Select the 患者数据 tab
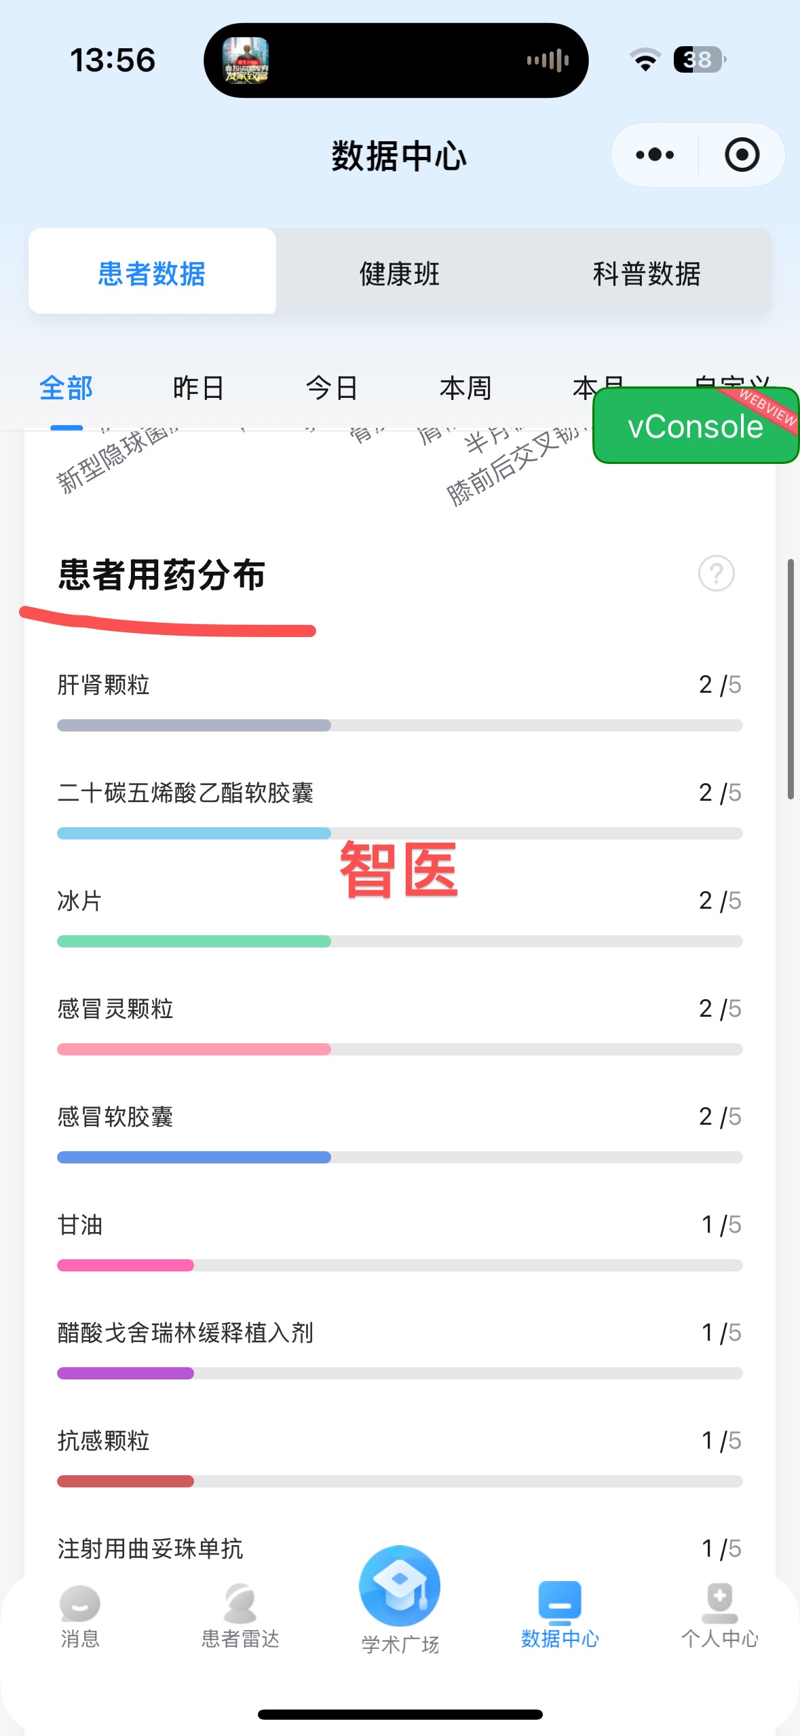 click(x=152, y=274)
